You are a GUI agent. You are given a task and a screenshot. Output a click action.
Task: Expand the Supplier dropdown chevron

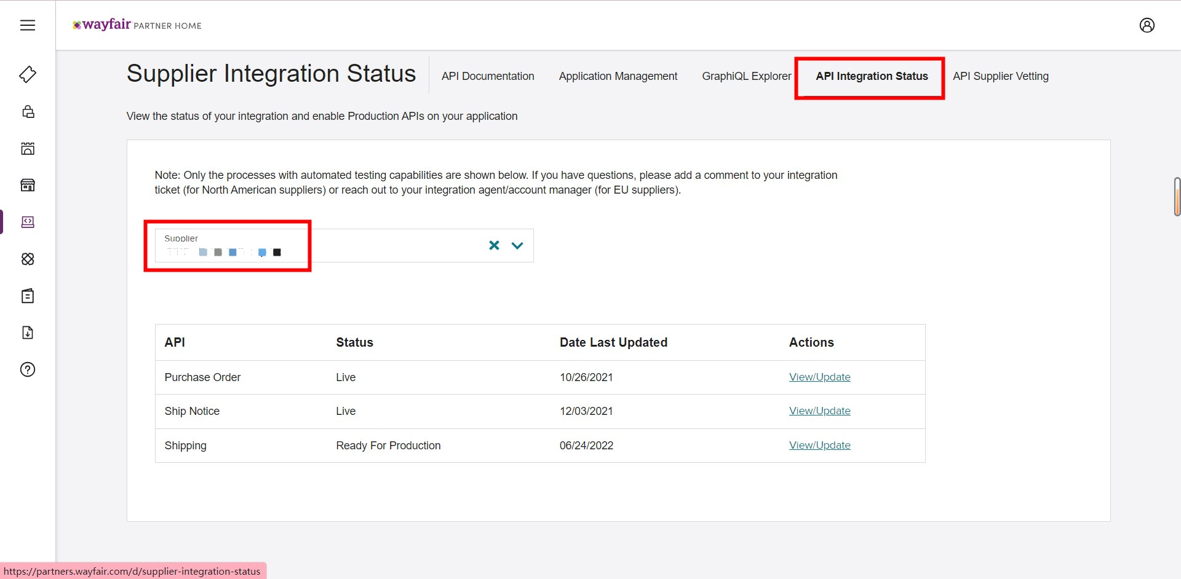(x=517, y=245)
